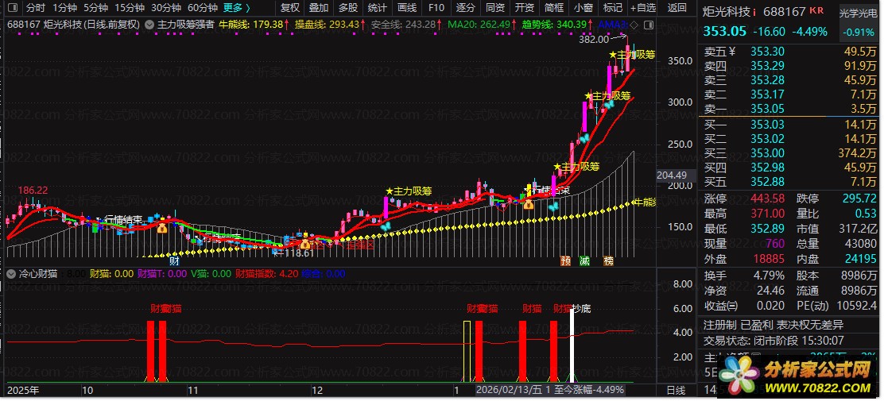Image resolution: width=884 pixels, height=401 pixels.
Task: Switch to 简框 simple frame mode
Action: click(x=553, y=8)
